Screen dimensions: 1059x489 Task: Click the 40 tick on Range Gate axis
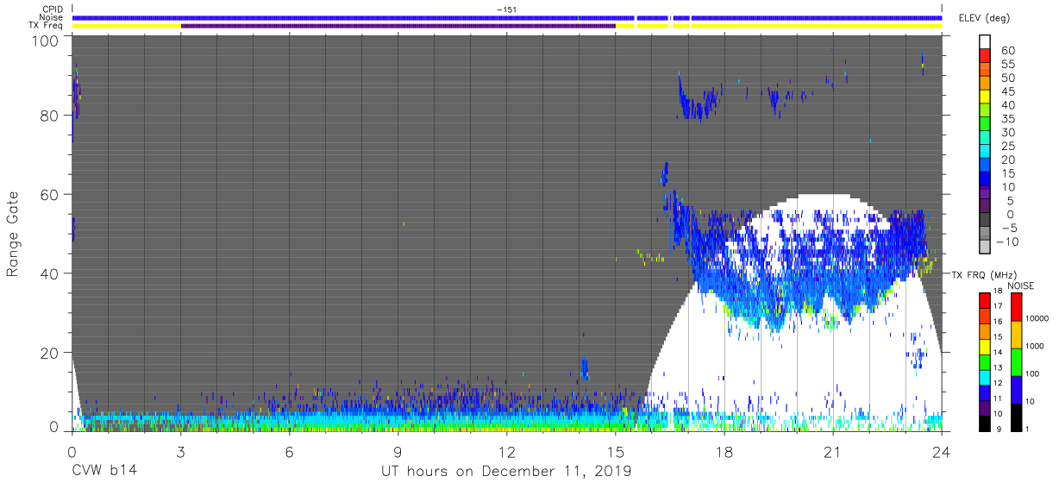coord(51,273)
